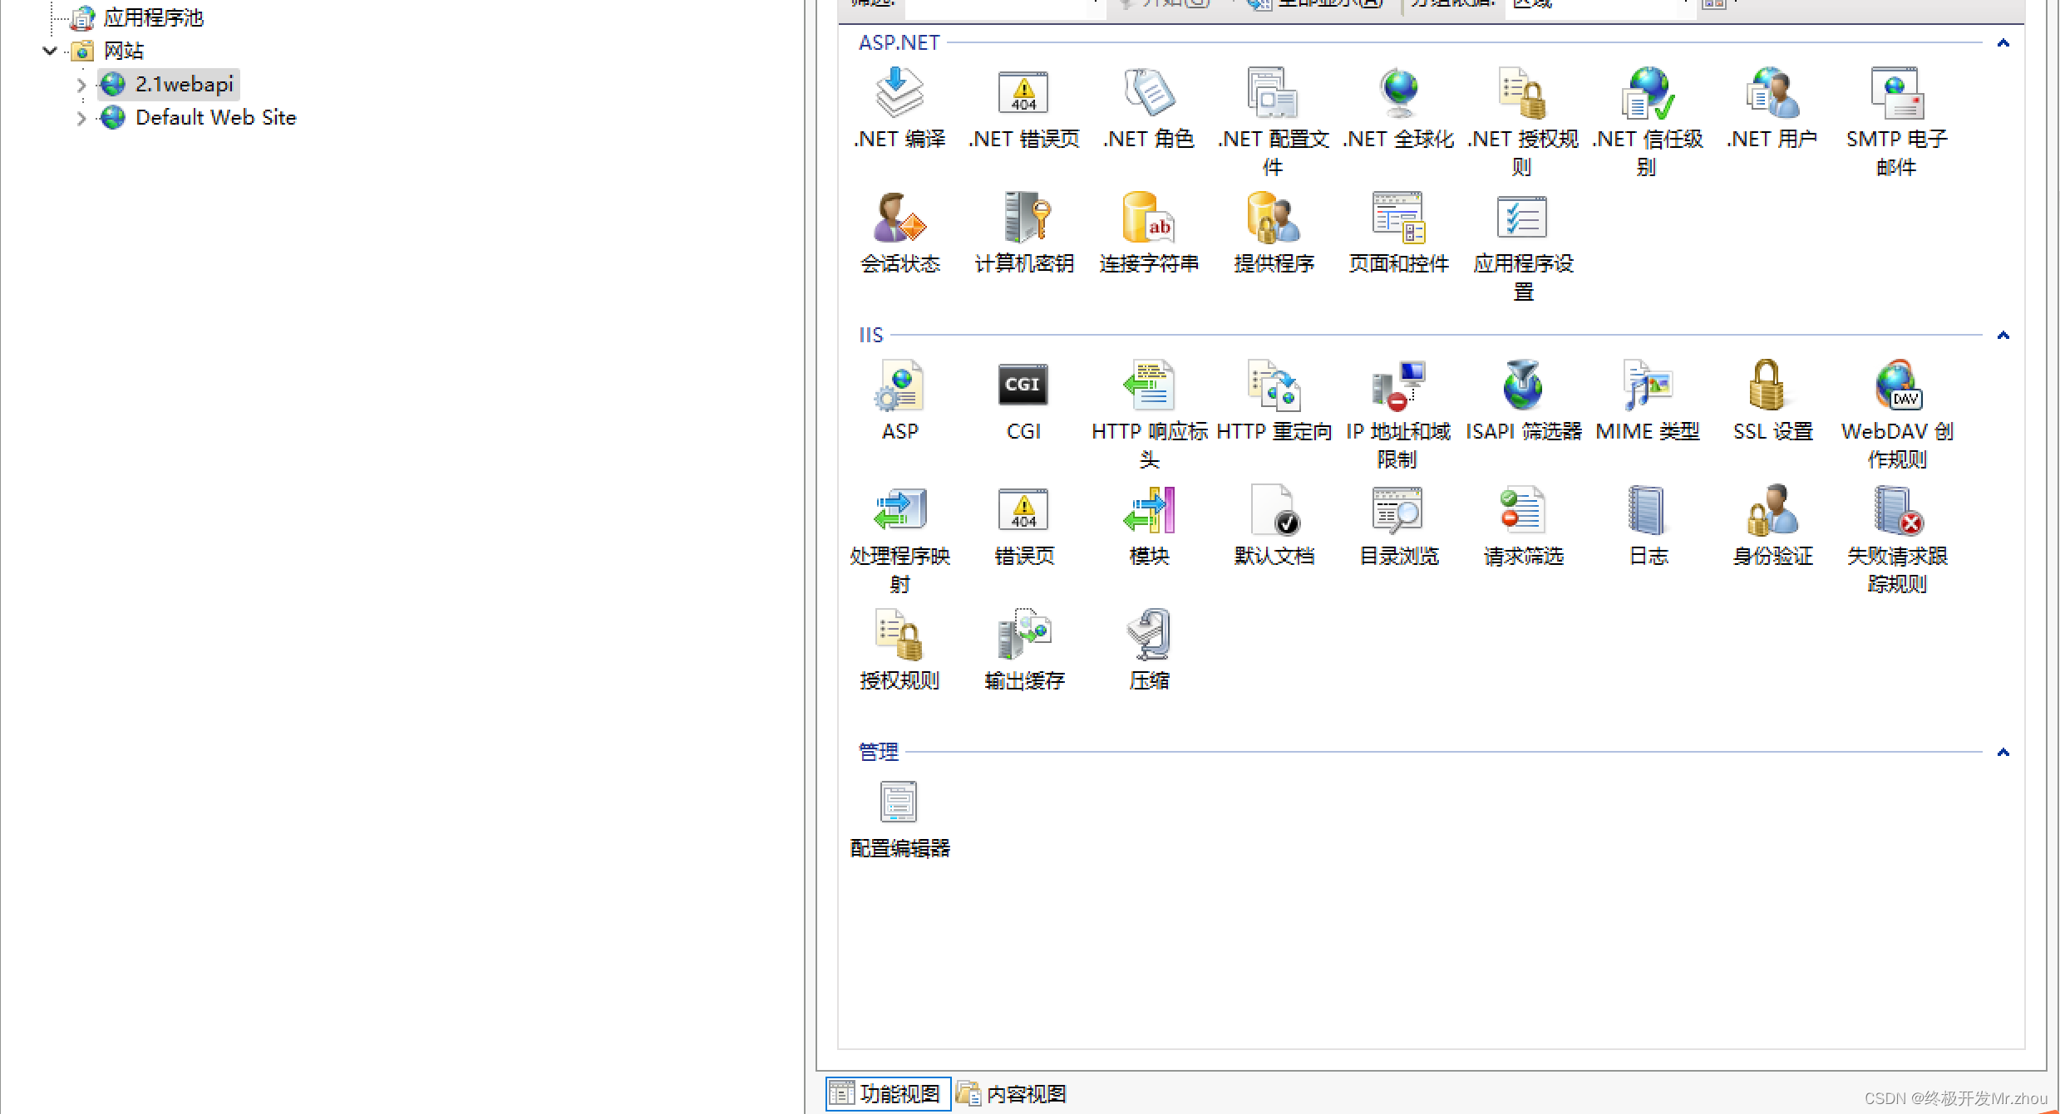Open the .NET 角色 feature icon
The width and height of the screenshot is (2060, 1114).
[x=1149, y=93]
